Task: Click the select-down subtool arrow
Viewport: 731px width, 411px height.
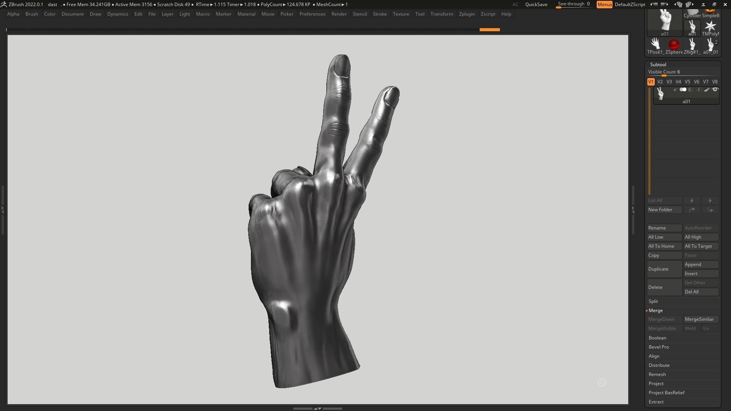Action: 710,201
